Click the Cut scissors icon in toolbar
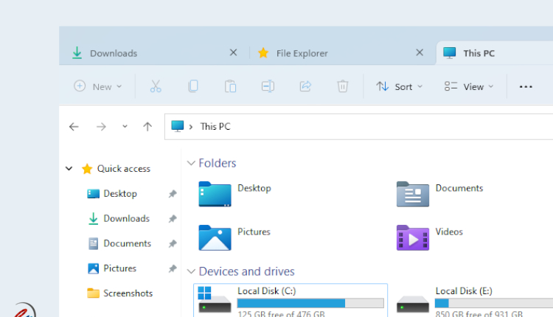The width and height of the screenshot is (553, 317). [x=156, y=86]
